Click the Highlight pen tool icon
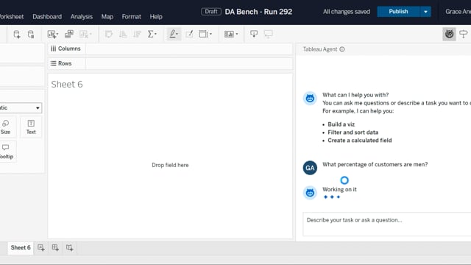This screenshot has width=471, height=265. coord(174,34)
